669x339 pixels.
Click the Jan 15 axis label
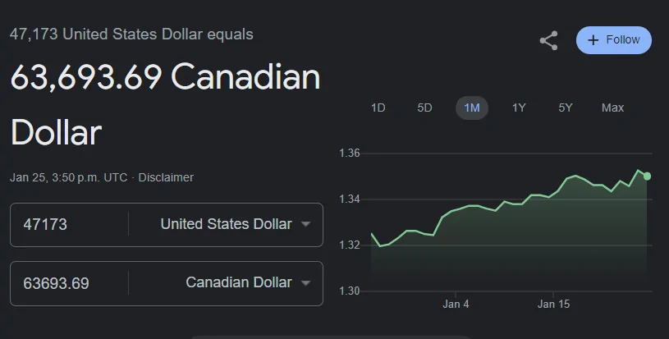[553, 304]
